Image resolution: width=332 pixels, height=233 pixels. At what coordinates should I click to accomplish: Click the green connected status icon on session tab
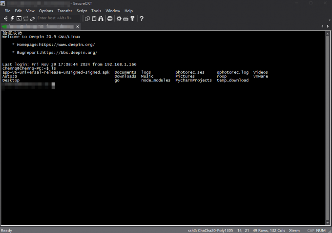[x=4, y=26]
